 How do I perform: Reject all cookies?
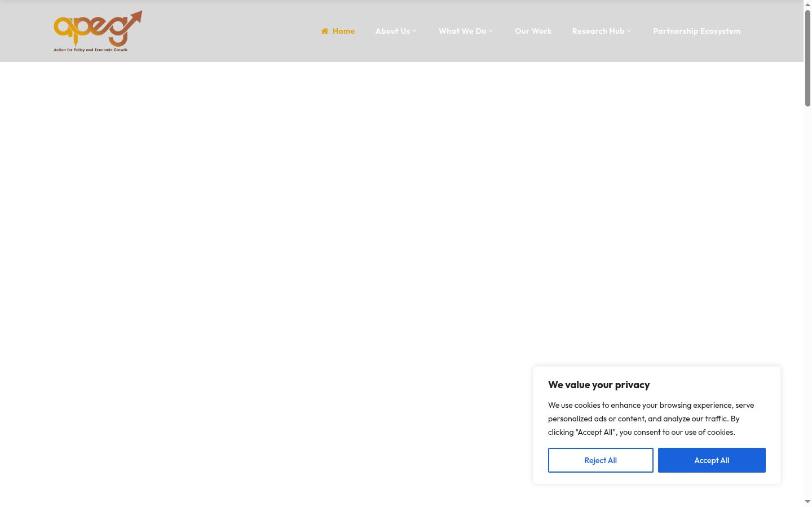tap(601, 460)
